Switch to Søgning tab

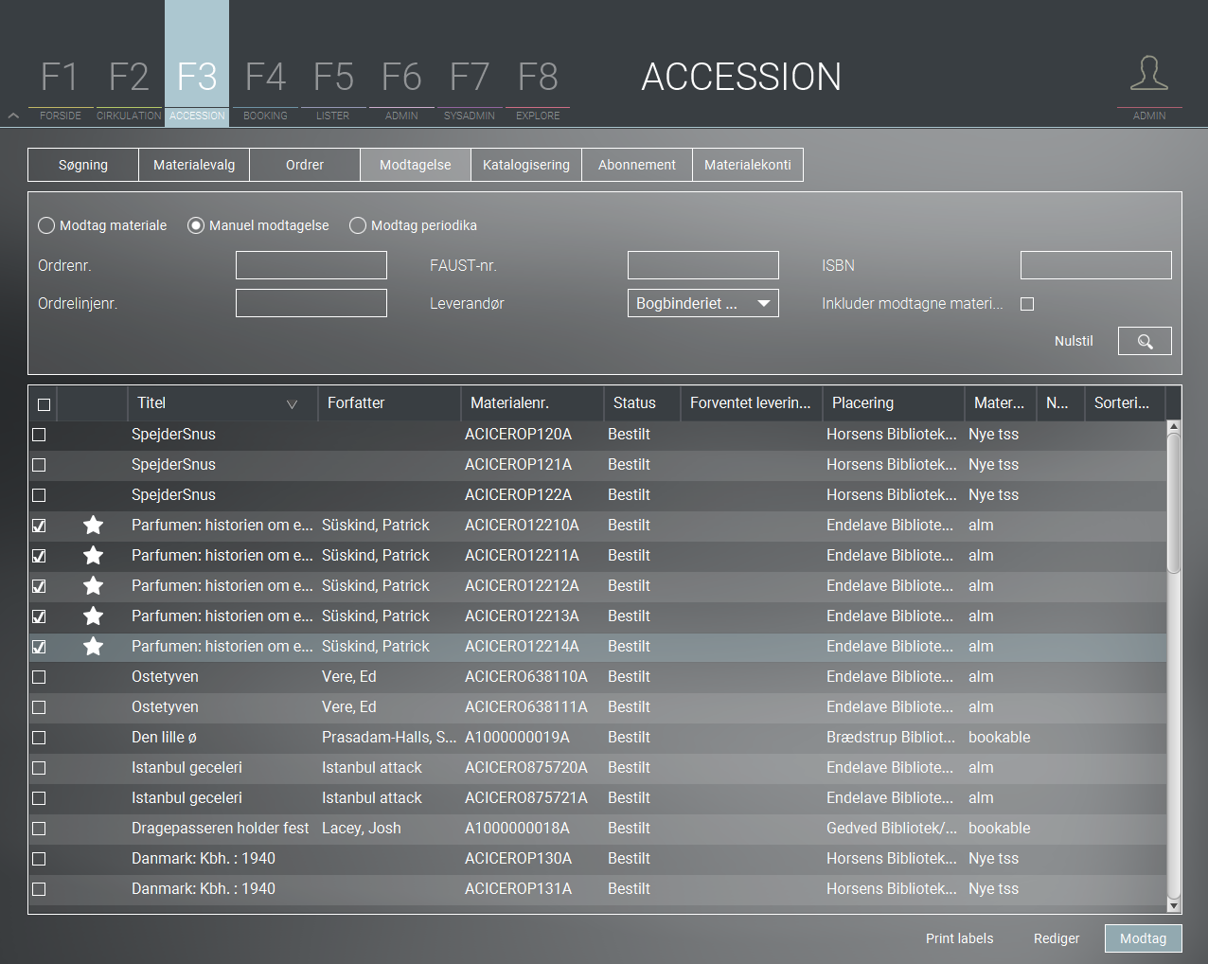pos(83,165)
